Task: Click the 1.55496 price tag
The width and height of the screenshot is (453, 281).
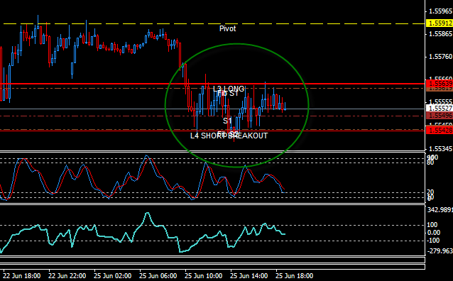Action: pos(440,116)
